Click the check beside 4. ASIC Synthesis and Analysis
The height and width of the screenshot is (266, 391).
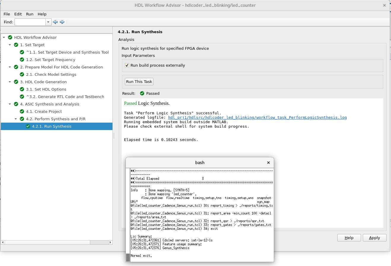16,104
